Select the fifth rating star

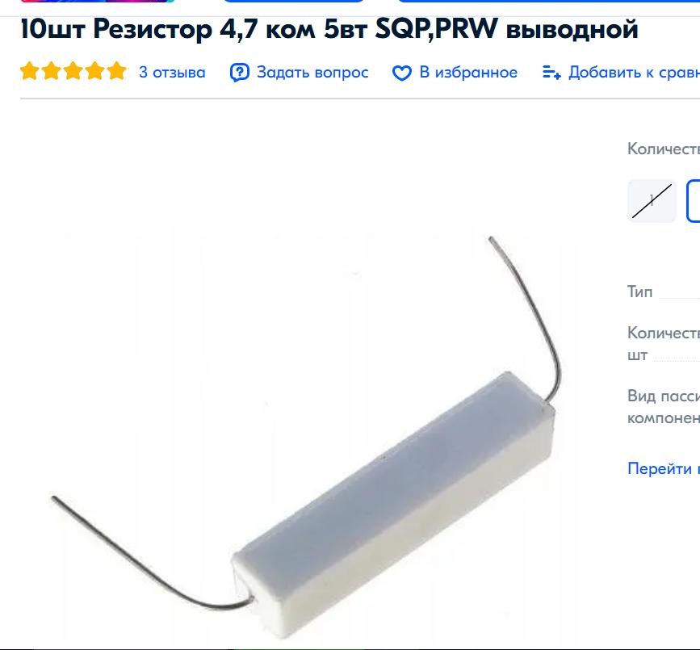tap(117, 71)
